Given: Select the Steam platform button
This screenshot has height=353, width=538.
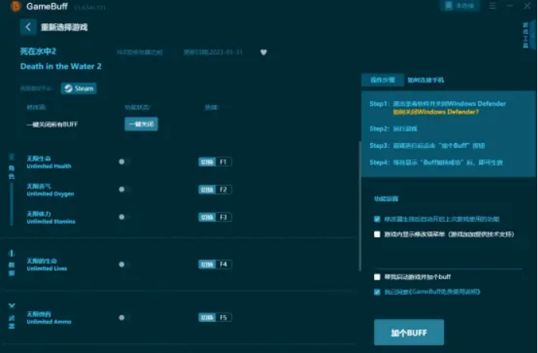Looking at the screenshot, I should coord(79,89).
